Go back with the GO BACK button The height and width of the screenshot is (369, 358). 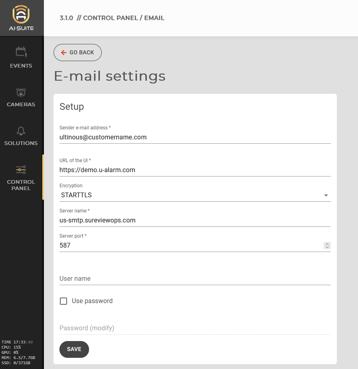pyautogui.click(x=77, y=52)
